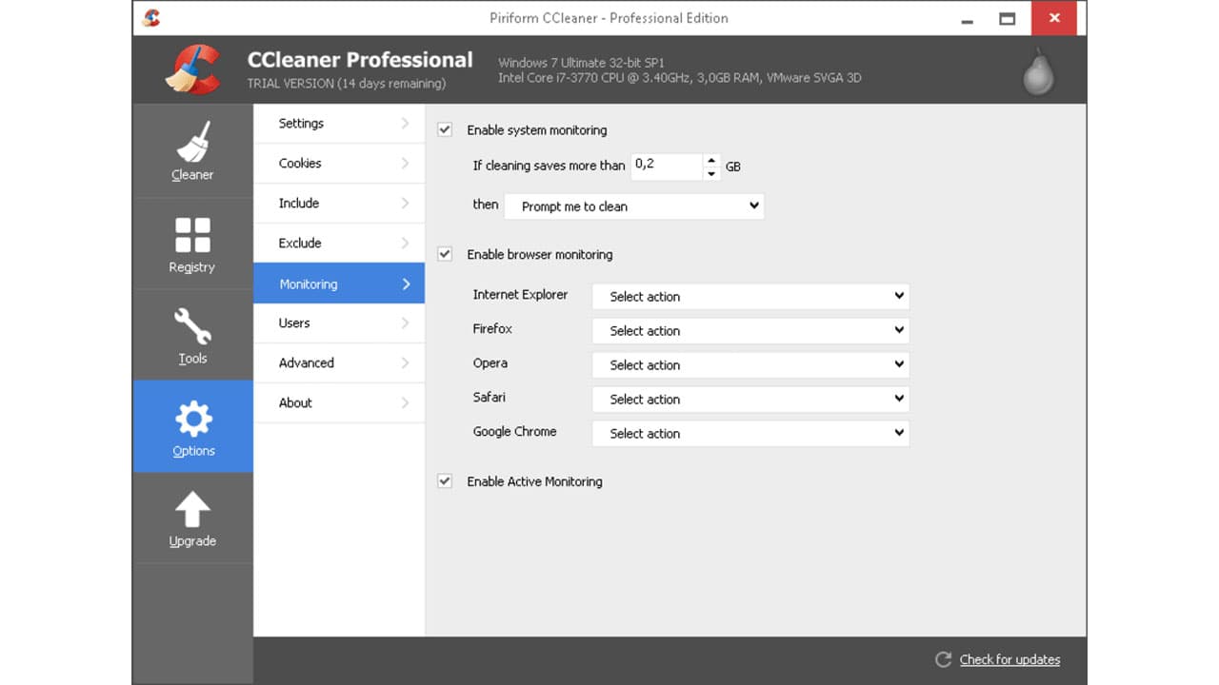Open the About section
This screenshot has width=1219, height=685.
(x=294, y=402)
